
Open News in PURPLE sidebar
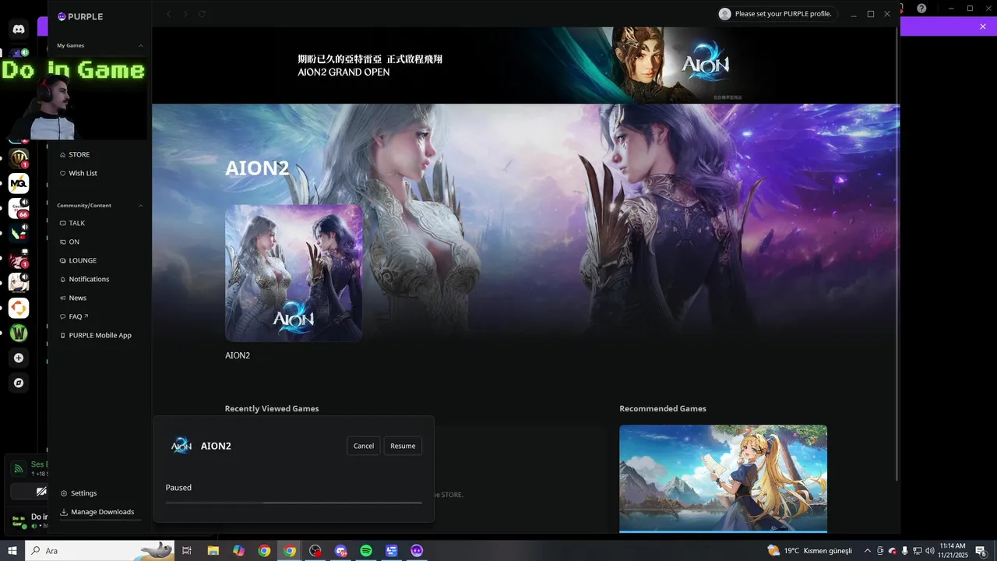pos(73,298)
